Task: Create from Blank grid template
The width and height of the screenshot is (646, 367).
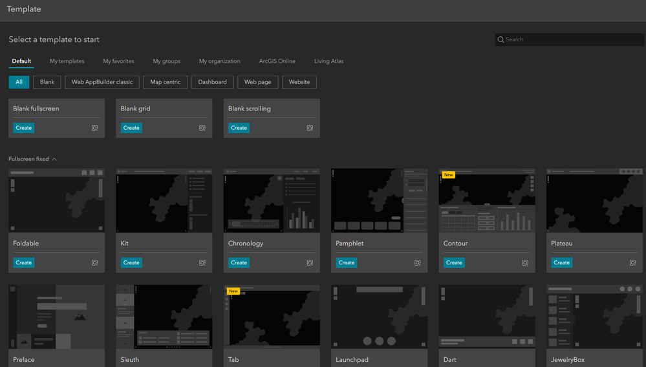Action: click(x=131, y=128)
